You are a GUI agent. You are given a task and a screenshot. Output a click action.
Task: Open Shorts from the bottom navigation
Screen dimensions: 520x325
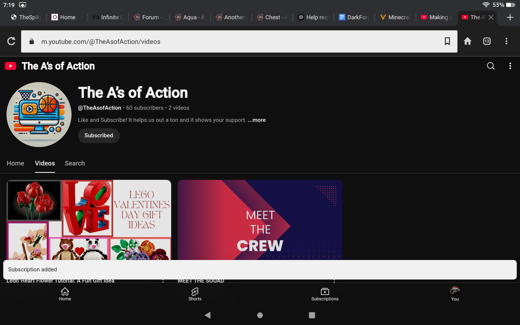195,294
